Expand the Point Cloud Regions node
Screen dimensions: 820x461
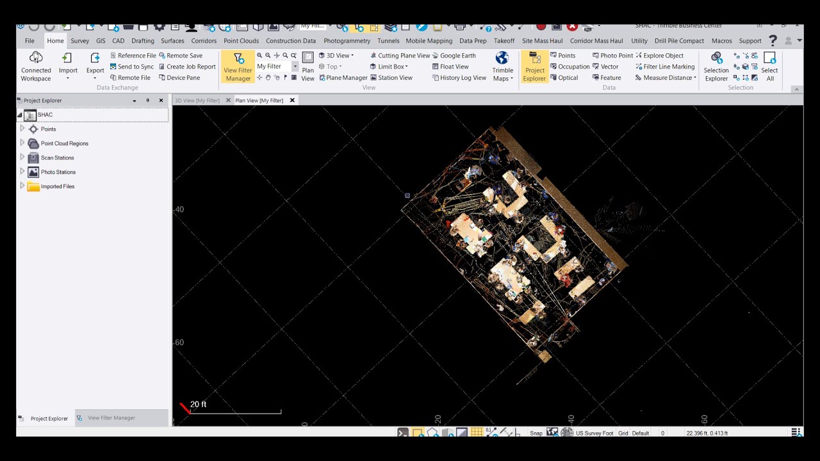(22, 143)
